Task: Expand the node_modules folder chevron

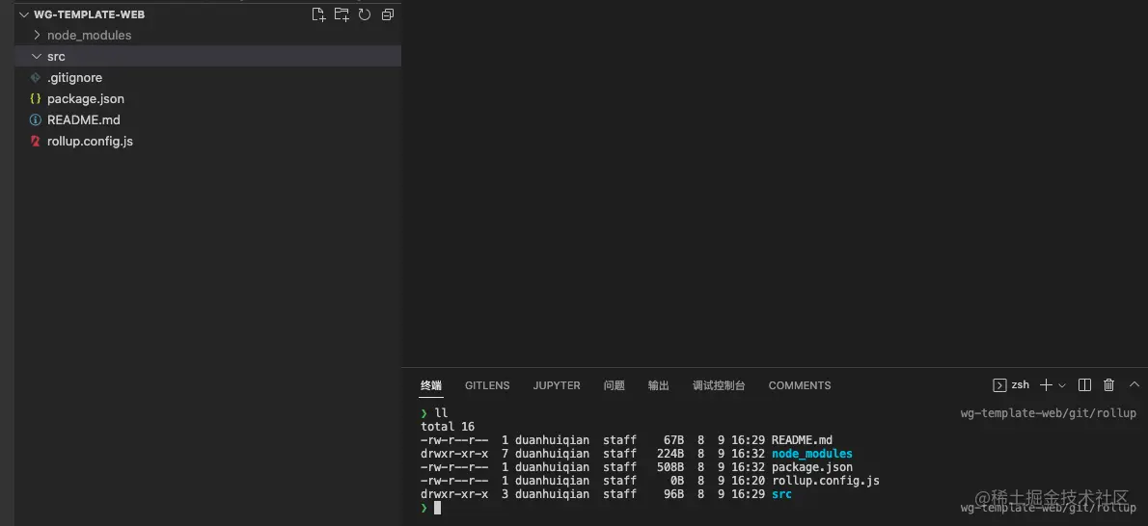Action: pos(38,35)
